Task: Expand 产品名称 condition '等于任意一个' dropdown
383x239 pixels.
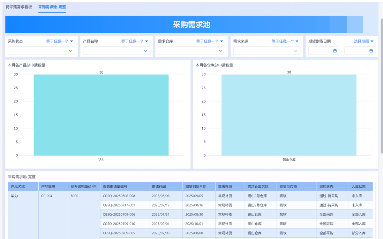Action: click(x=135, y=41)
